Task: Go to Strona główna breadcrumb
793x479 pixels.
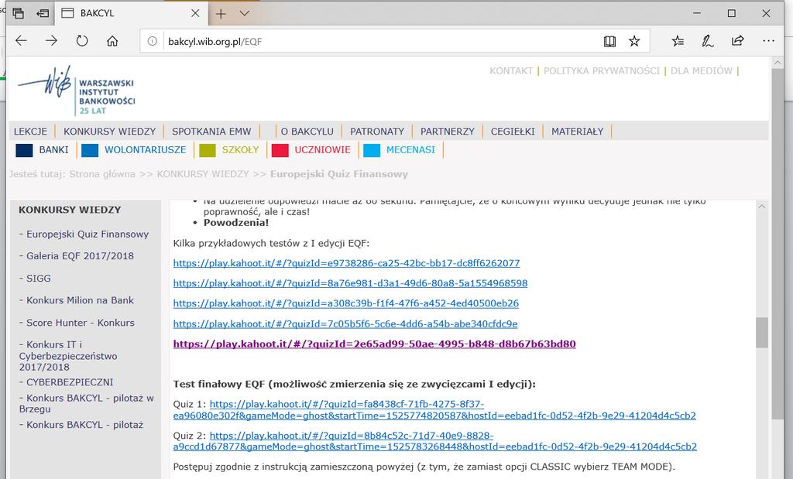Action: click(102, 174)
